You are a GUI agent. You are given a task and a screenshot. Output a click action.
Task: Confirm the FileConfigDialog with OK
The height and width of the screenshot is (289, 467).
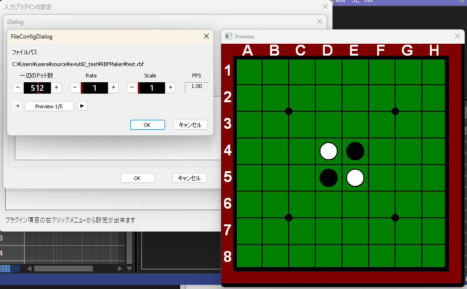(x=147, y=125)
